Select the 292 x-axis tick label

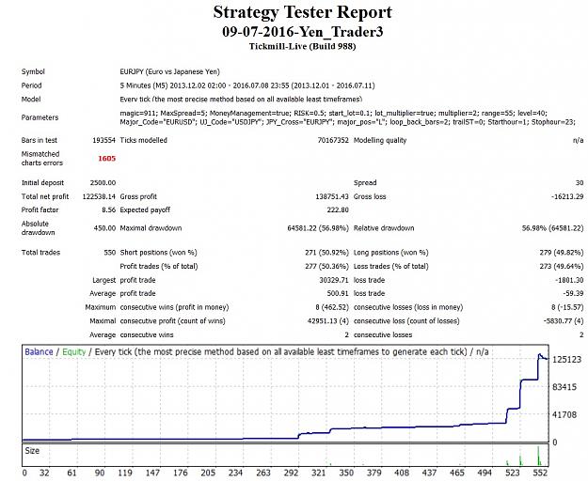pos(291,473)
